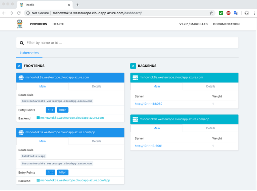Click the backend link icon in the /app frontend
Image resolution: width=257 pixels, height=191 pixels.
tap(38, 180)
